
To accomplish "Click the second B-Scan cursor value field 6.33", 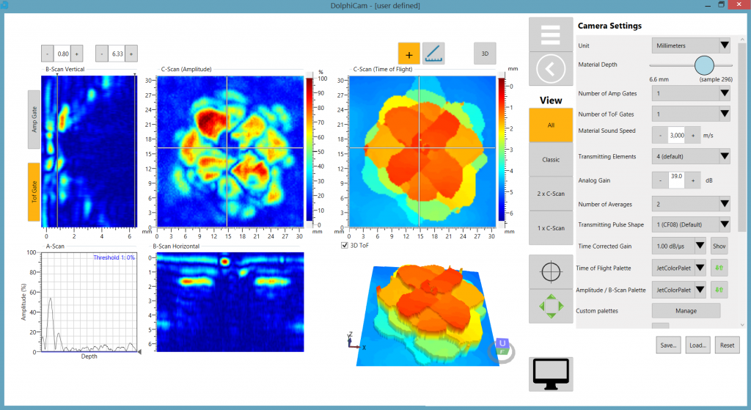I will [x=117, y=54].
